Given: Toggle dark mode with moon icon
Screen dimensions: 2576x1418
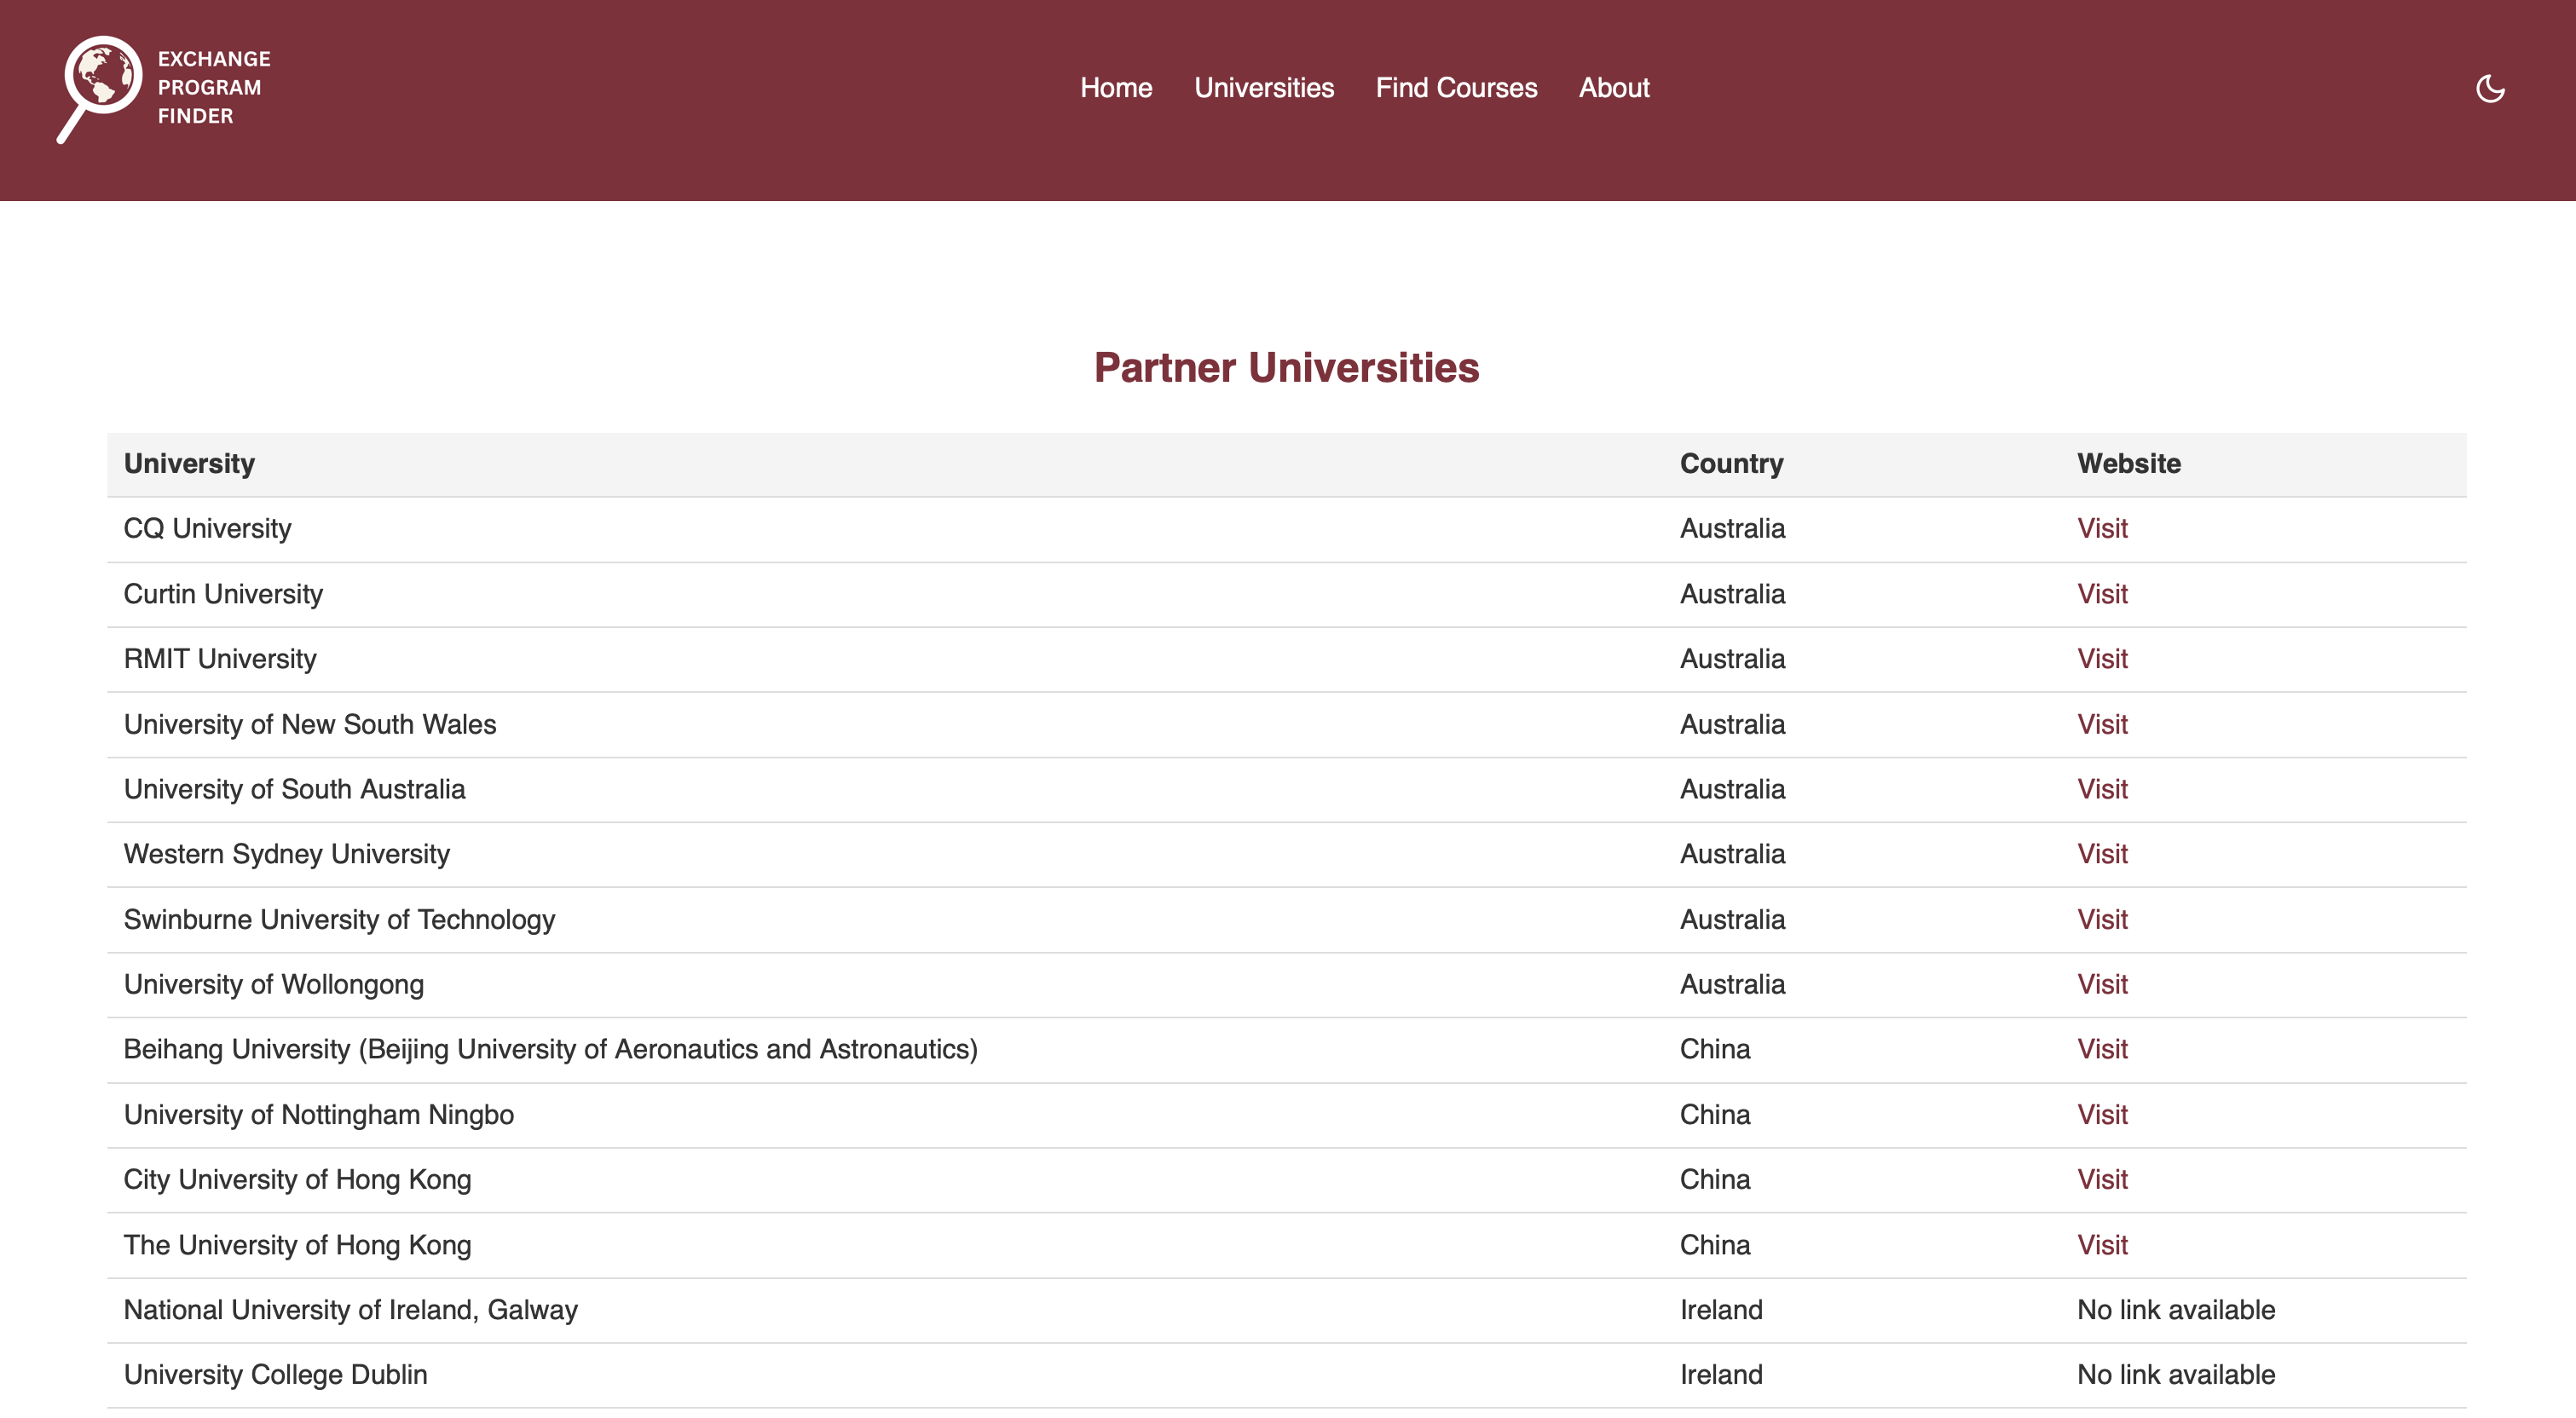Looking at the screenshot, I should 2489,88.
